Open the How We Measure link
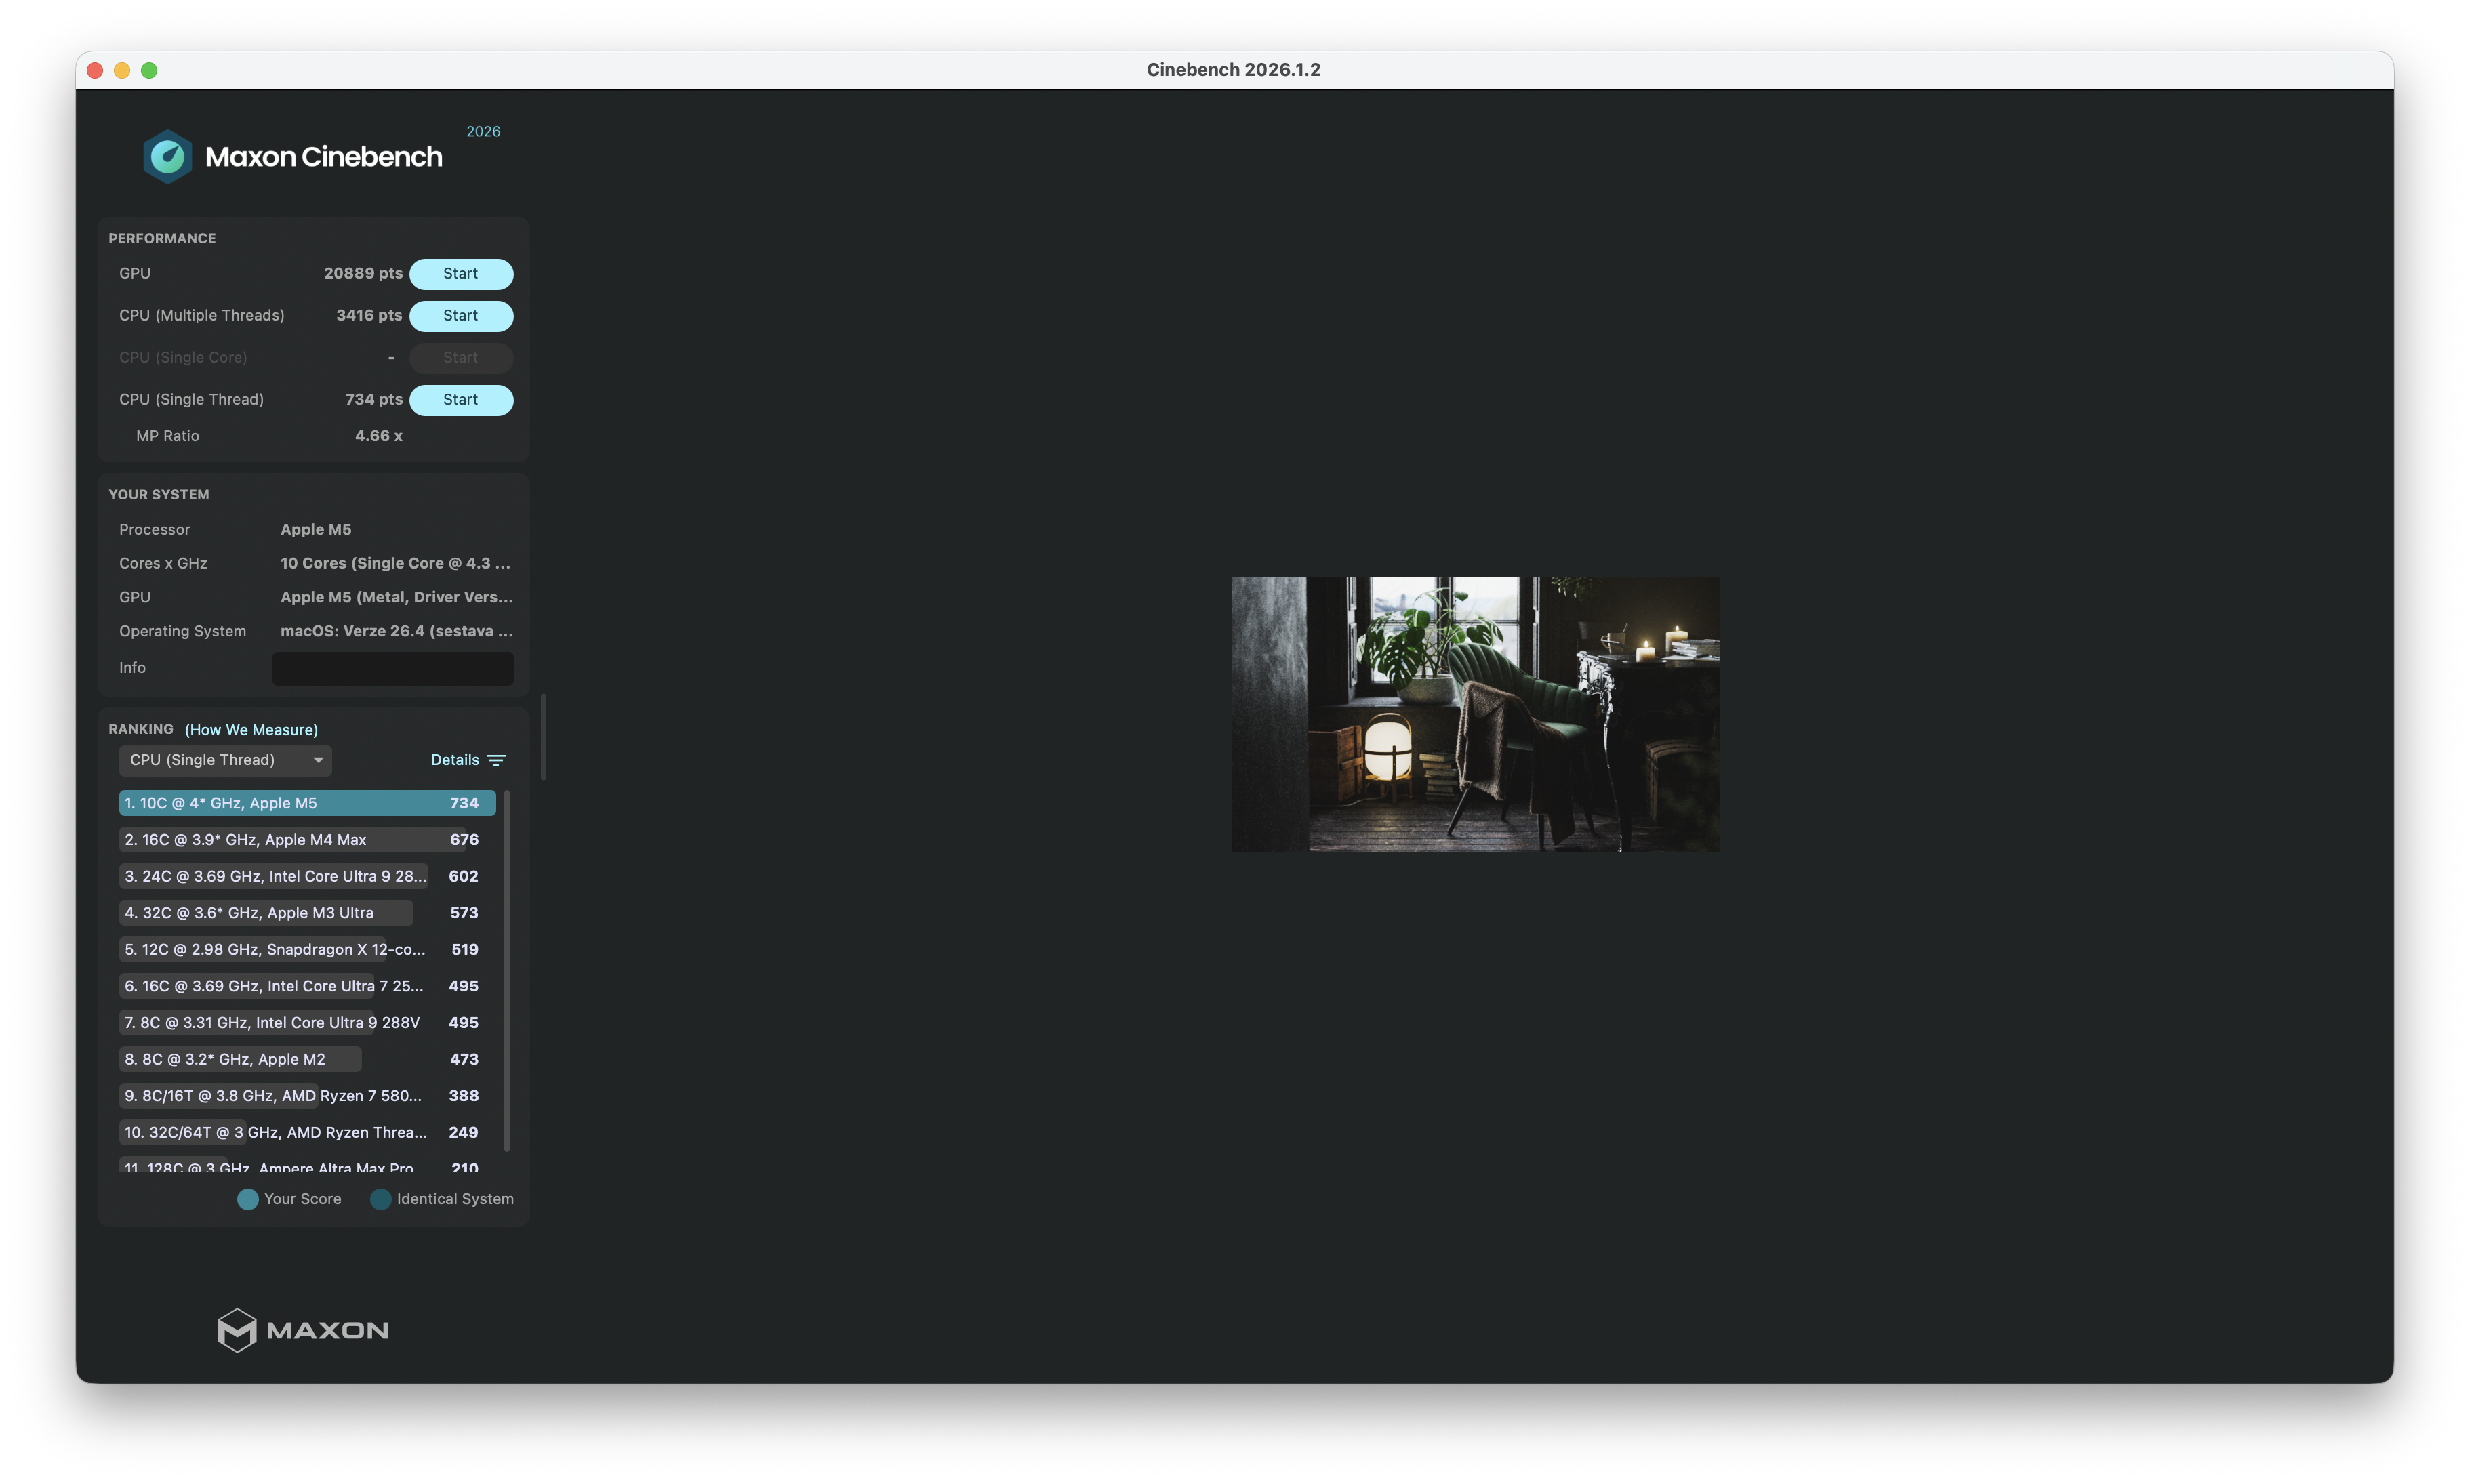This screenshot has height=1484, width=2470. tap(251, 730)
